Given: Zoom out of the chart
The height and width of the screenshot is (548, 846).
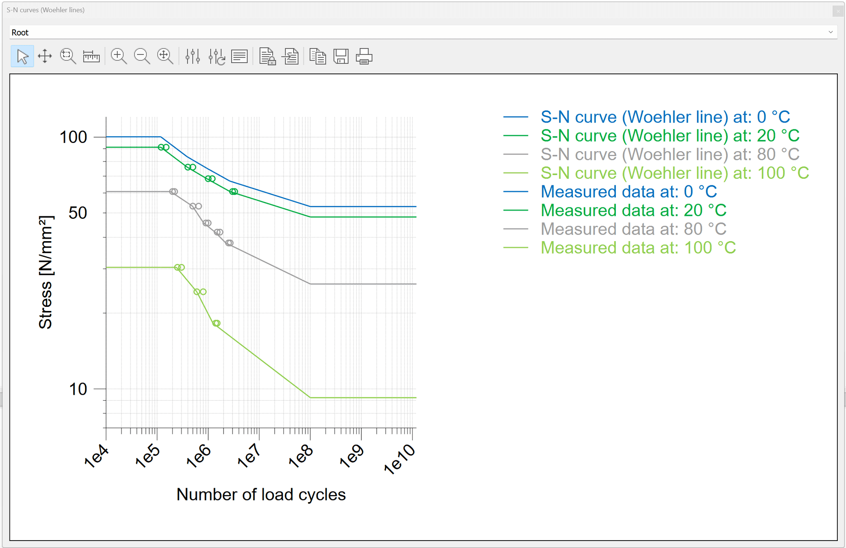Looking at the screenshot, I should click(x=141, y=57).
